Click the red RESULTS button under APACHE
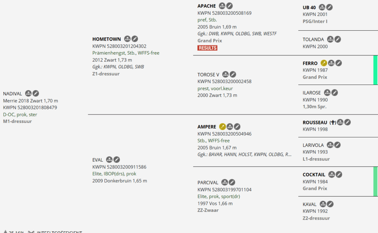This screenshot has height=233, width=378. pyautogui.click(x=207, y=48)
